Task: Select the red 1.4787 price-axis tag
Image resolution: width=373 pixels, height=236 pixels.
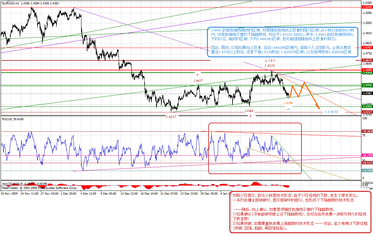Action: click(x=367, y=48)
